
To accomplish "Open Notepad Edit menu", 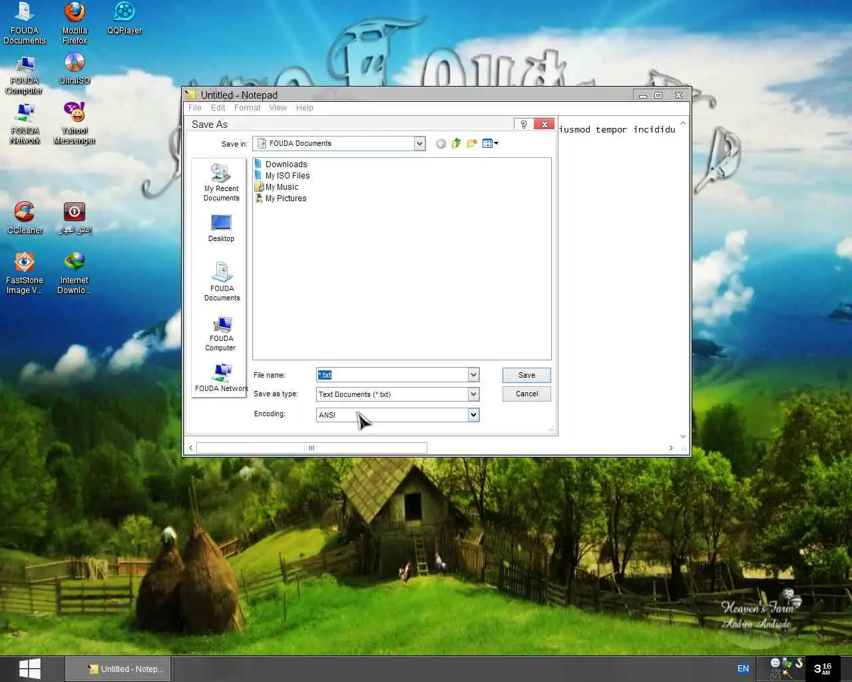I will pos(218,108).
